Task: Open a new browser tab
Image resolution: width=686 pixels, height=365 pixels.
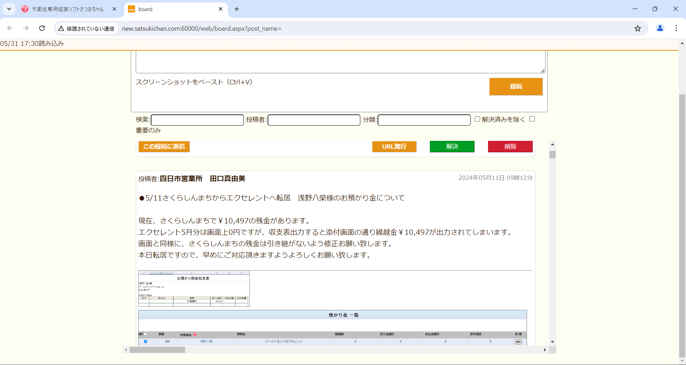Action: (237, 9)
